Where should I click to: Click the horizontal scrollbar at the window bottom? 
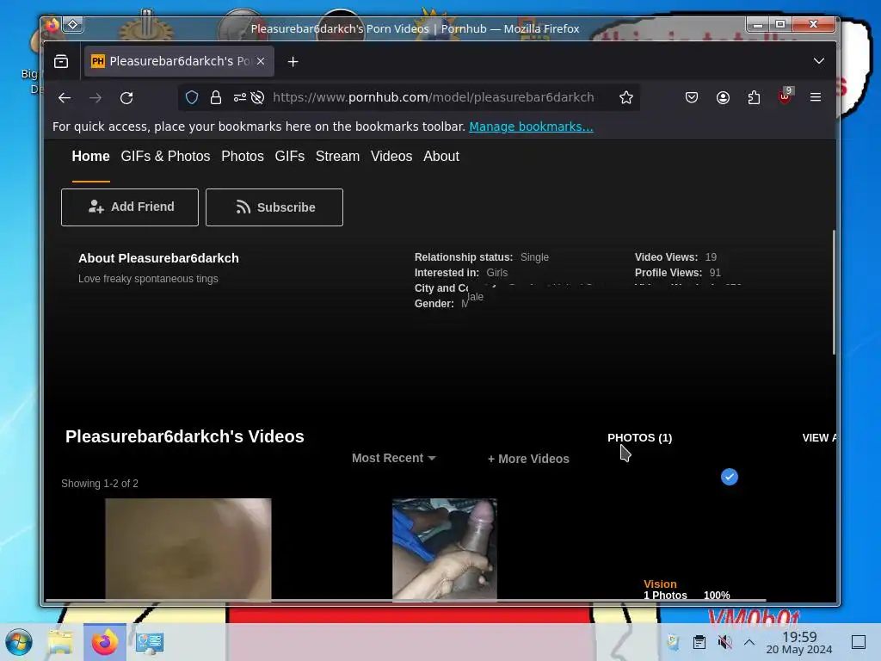(406, 600)
